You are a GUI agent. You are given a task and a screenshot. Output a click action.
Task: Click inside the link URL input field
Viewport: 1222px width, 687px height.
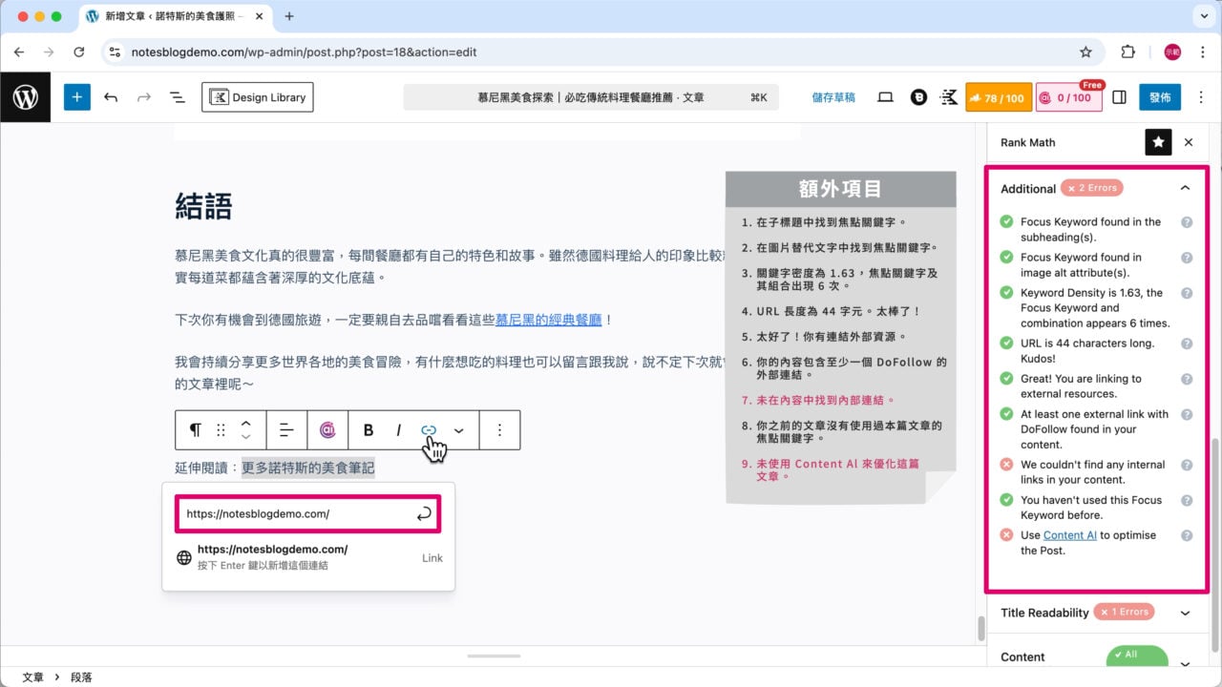[x=296, y=512]
